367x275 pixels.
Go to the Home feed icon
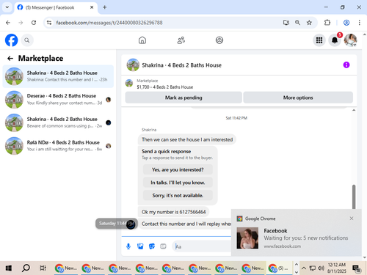142,40
